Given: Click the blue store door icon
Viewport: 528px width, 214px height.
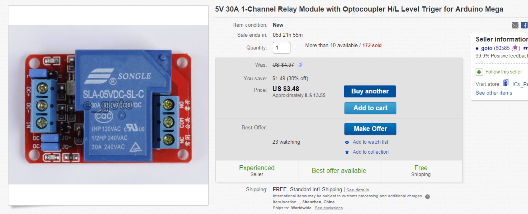Looking at the screenshot, I should point(506,83).
